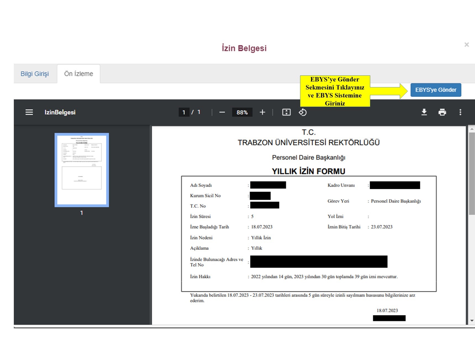Click the YILLIK İZİN FORMU heading
Image resolution: width=475 pixels, height=351 pixels.
tap(308, 171)
